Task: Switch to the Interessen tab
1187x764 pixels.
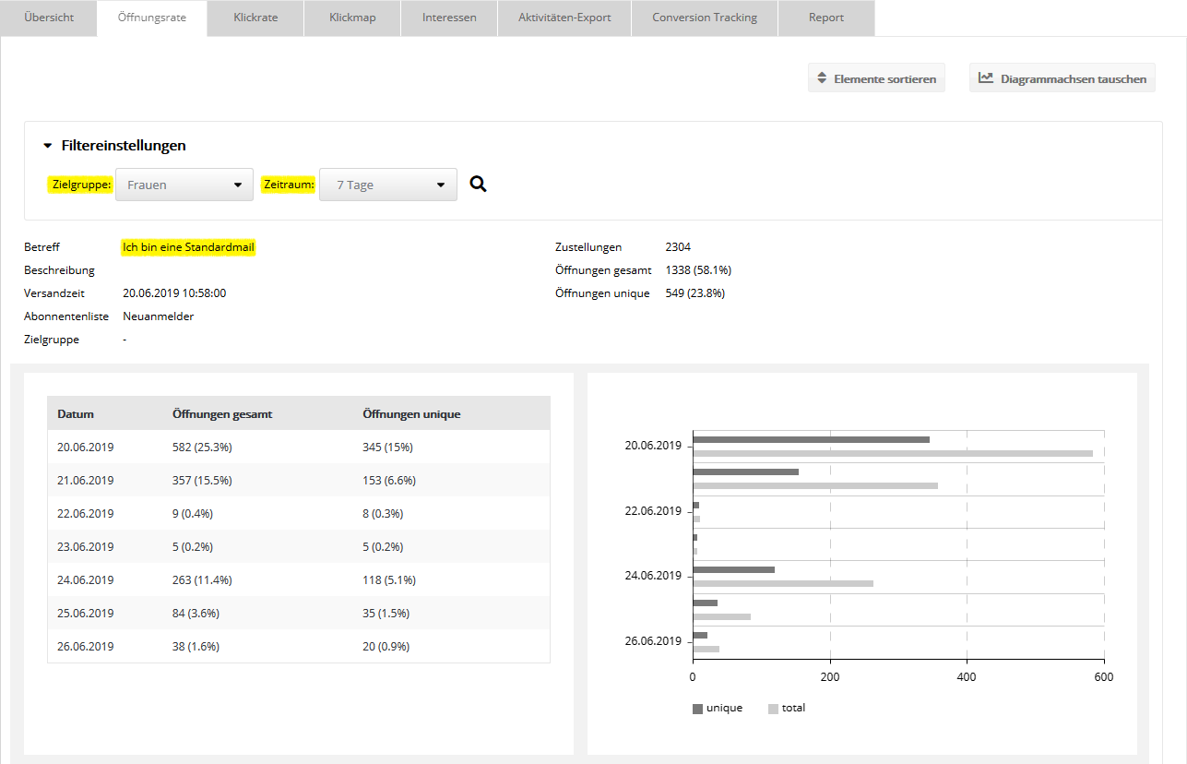Action: (x=449, y=18)
